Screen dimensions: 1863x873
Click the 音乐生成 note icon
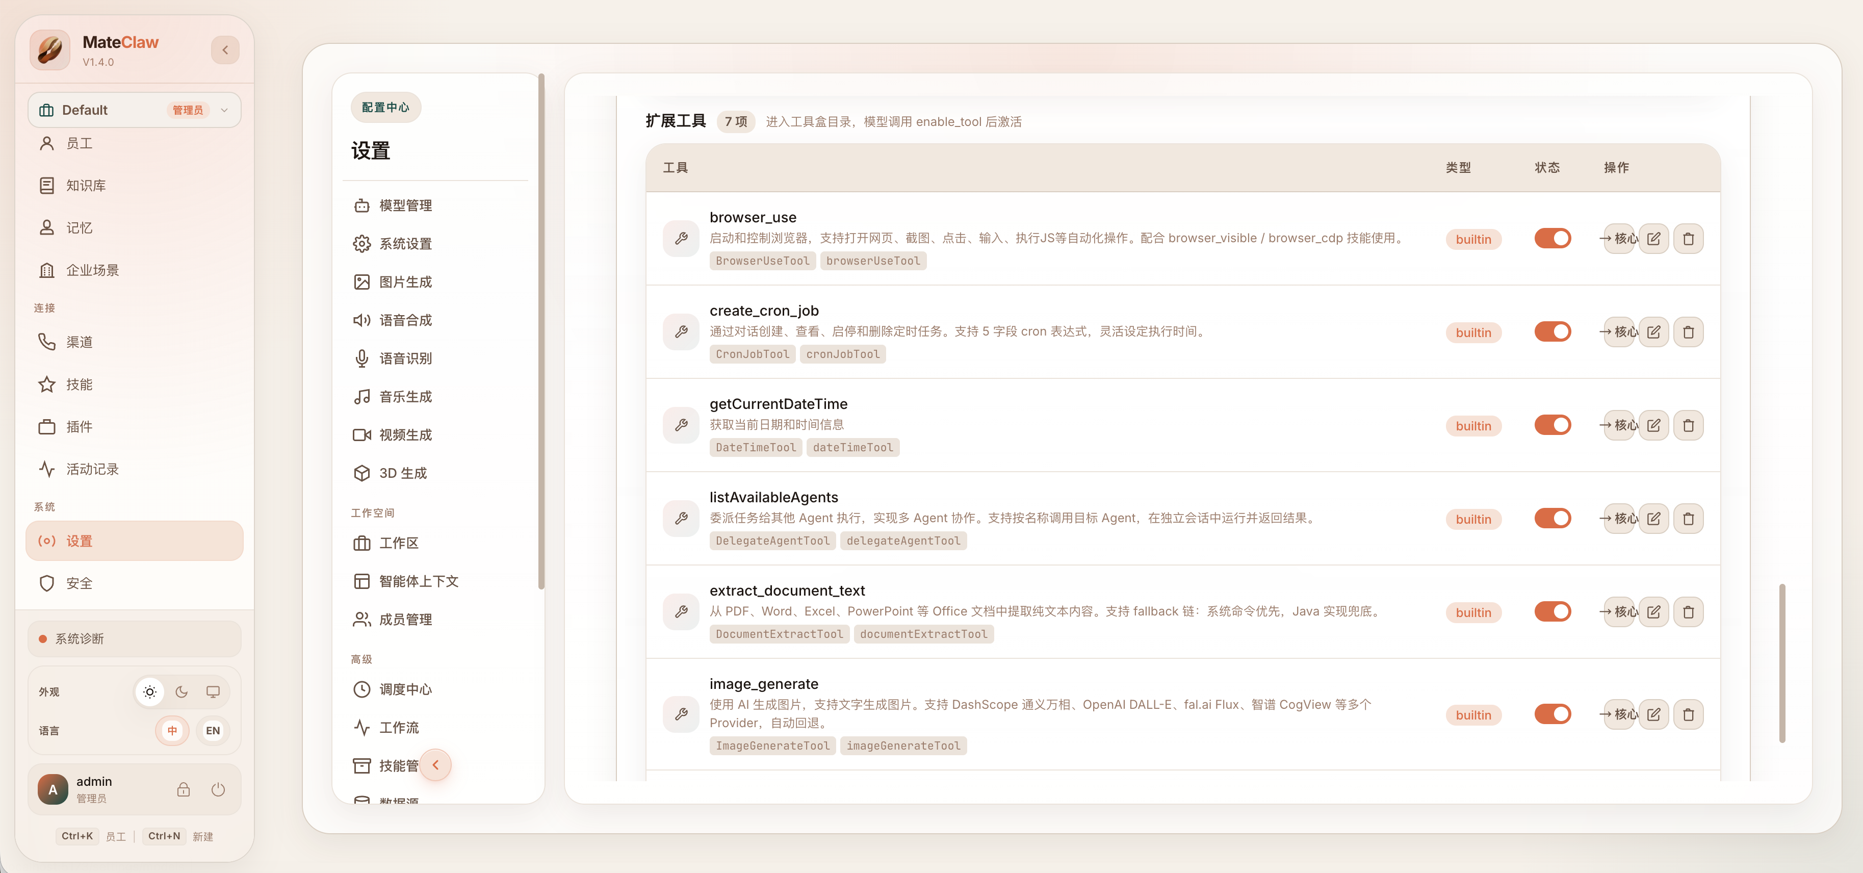(361, 396)
